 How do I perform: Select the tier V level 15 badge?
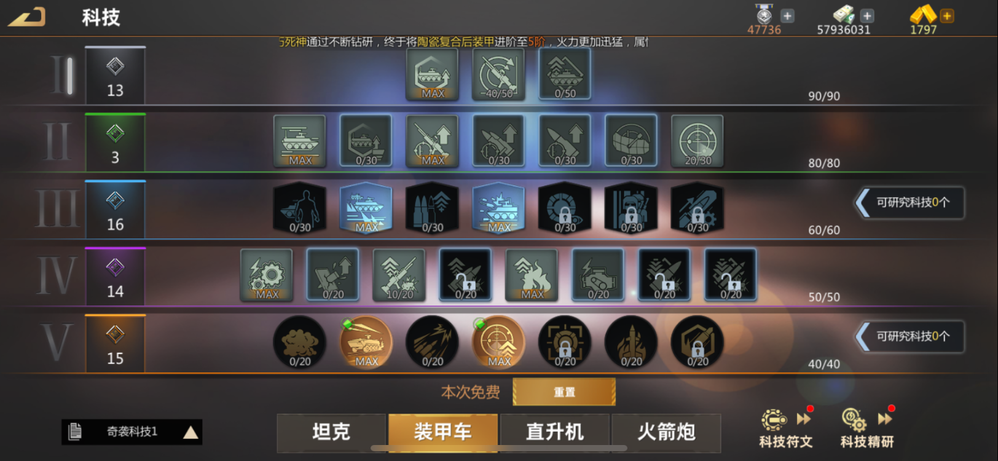tap(115, 343)
